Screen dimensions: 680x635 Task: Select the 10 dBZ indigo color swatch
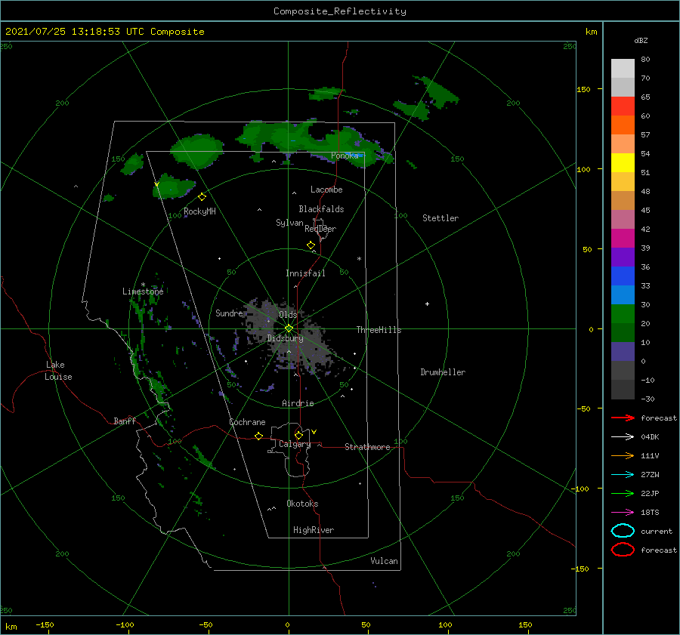point(623,352)
